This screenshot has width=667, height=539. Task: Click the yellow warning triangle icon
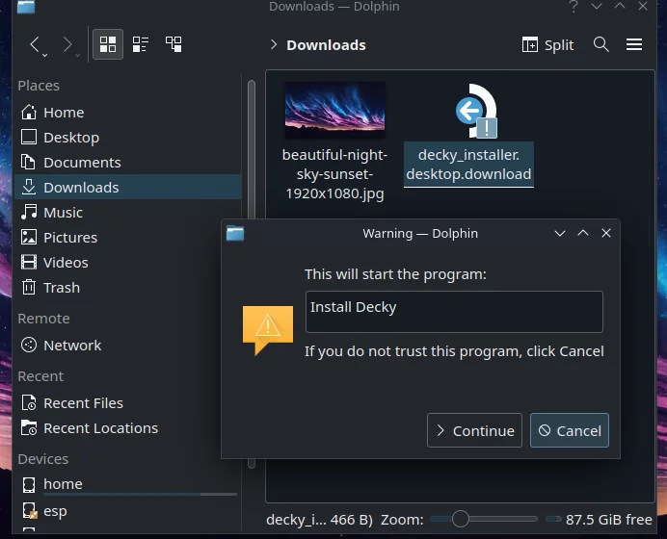click(x=268, y=330)
